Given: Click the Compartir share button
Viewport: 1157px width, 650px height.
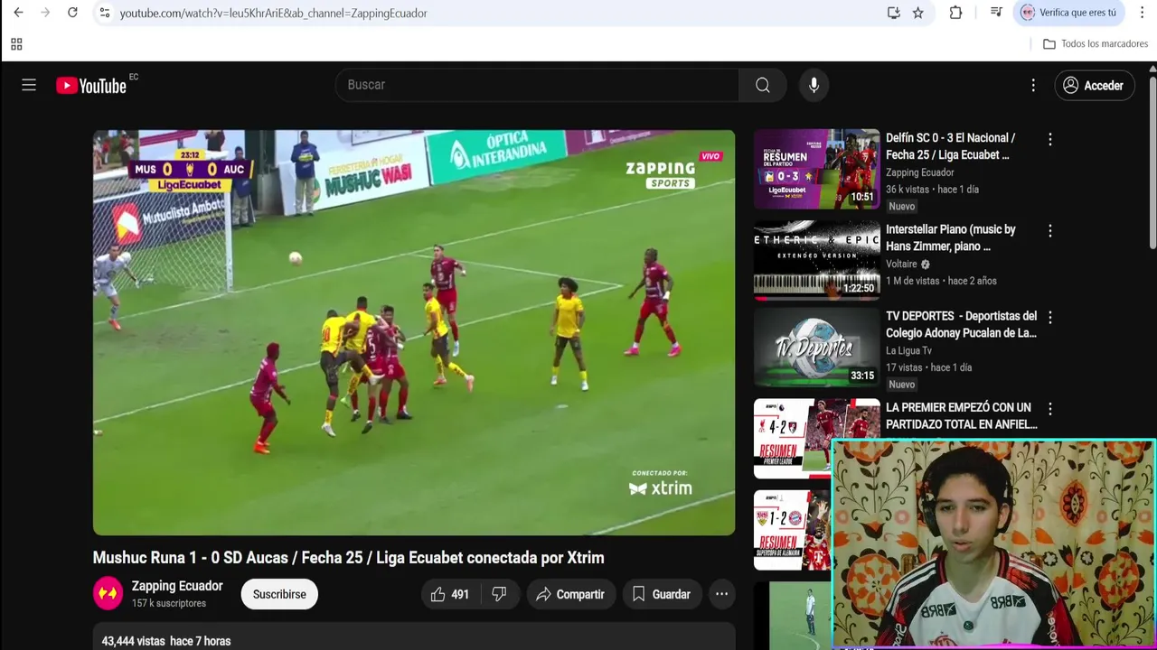Looking at the screenshot, I should (x=569, y=594).
